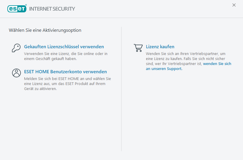The width and height of the screenshot is (243, 160).
Task: Close the activation window with the X
Action: coord(234,5)
